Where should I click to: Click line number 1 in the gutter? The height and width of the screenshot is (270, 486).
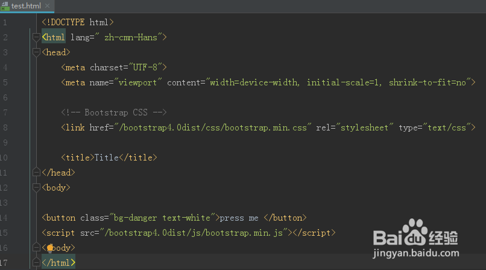[5, 22]
